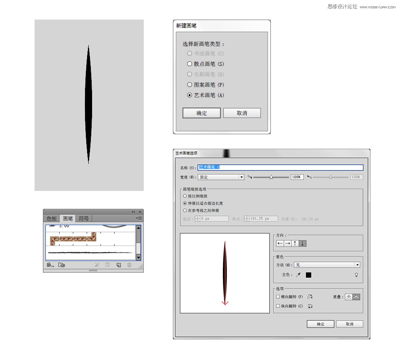Set stroke direction to up arrow
The width and height of the screenshot is (400, 356).
point(295,243)
